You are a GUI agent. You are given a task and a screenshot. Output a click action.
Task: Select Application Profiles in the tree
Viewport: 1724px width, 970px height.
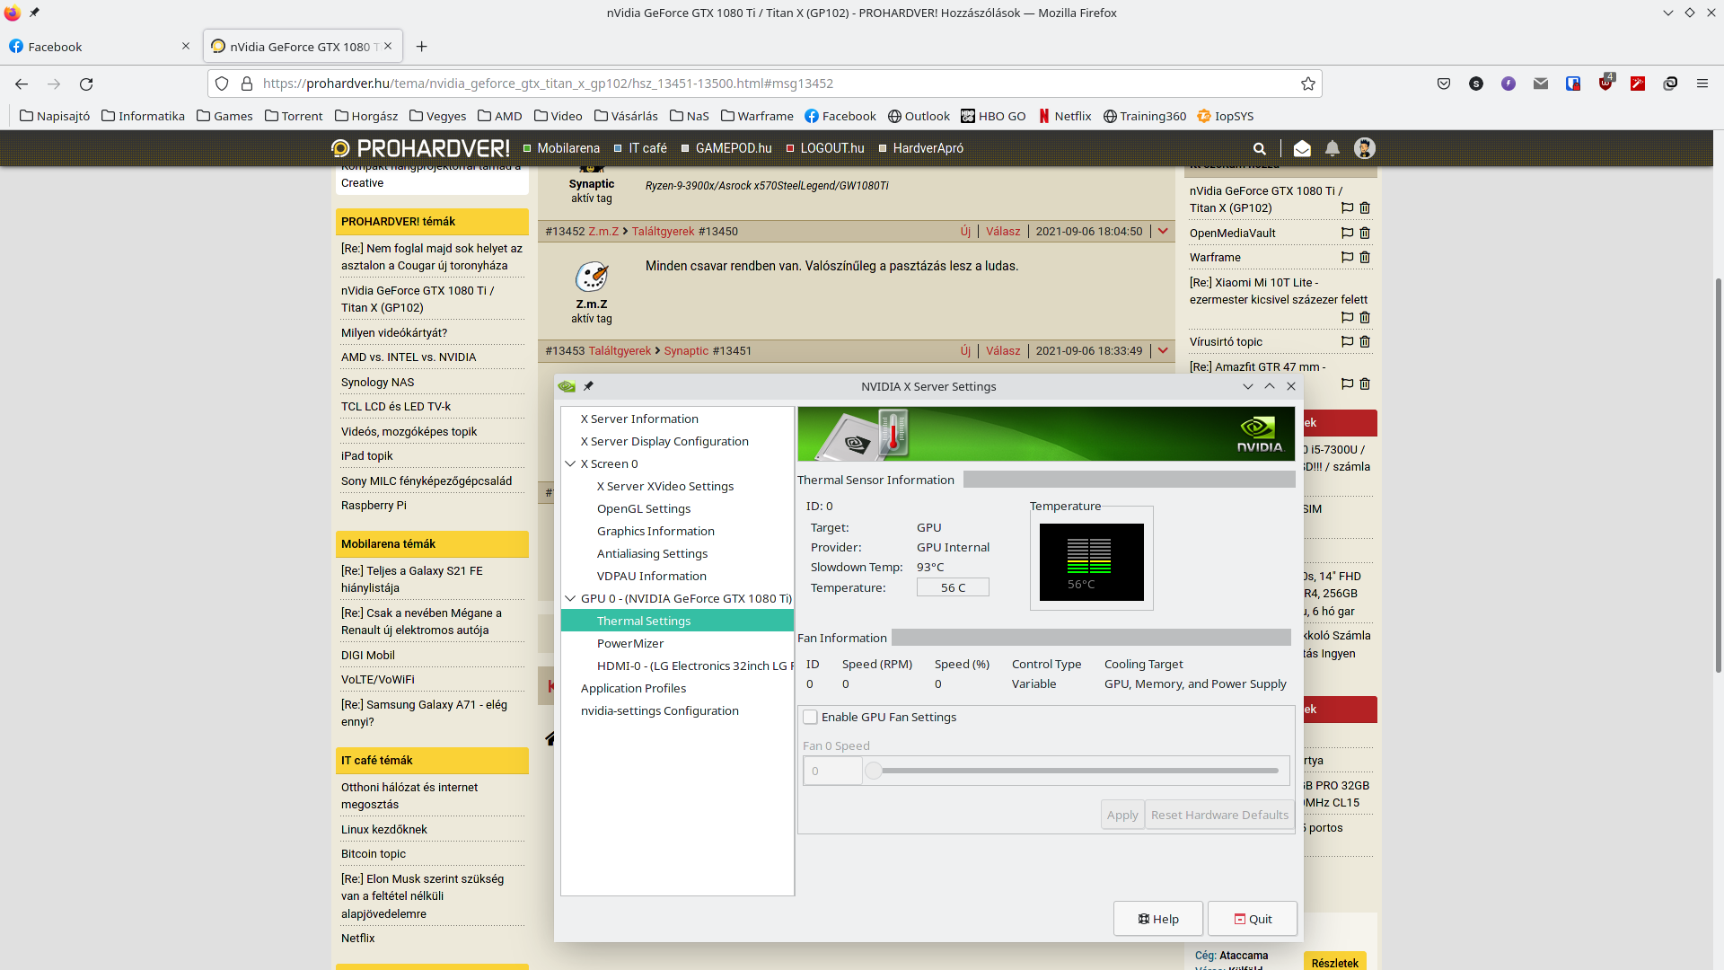click(x=633, y=688)
